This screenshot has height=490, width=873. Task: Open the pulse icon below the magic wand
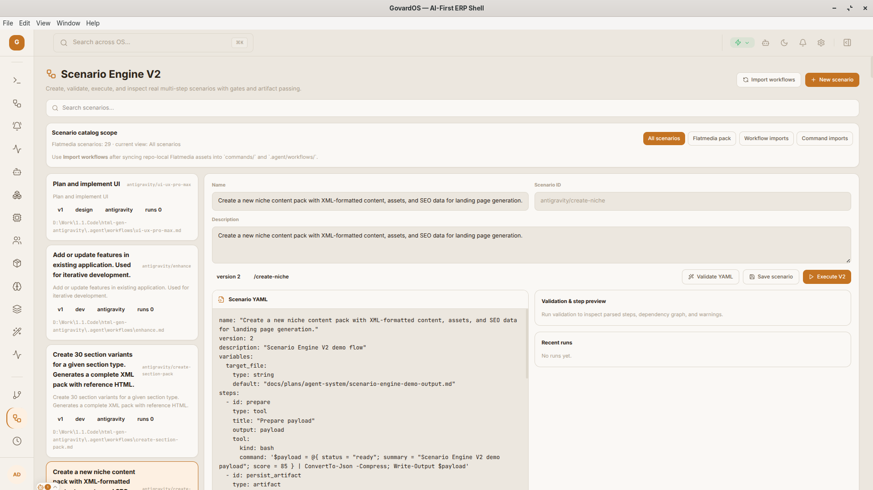(x=17, y=355)
